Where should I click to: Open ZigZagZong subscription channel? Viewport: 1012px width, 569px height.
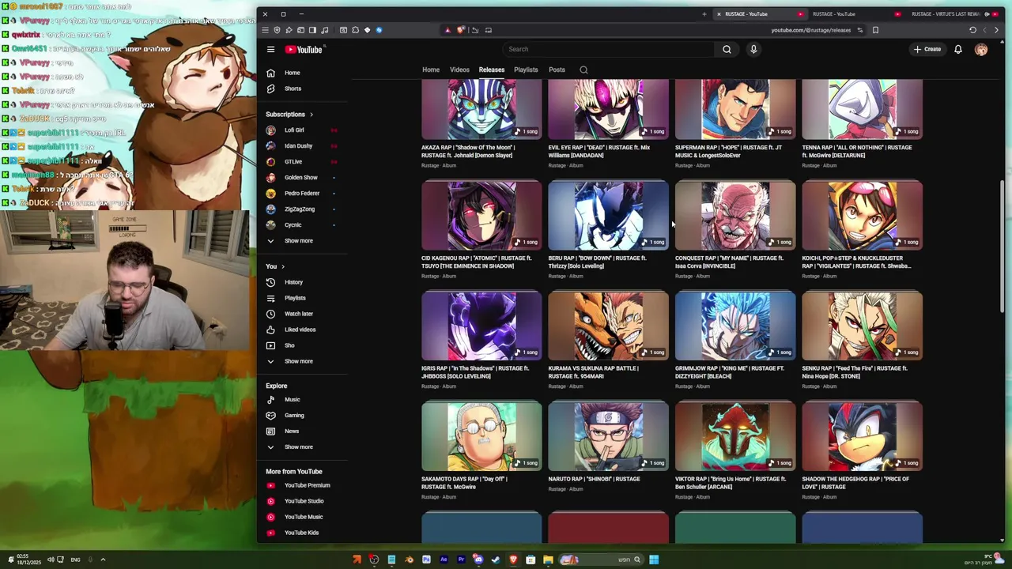(300, 209)
